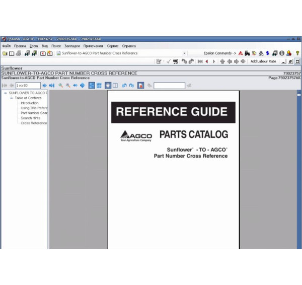The height and width of the screenshot is (285, 302).
Task: Click the red AGCO triangle icon
Action: 241,53
